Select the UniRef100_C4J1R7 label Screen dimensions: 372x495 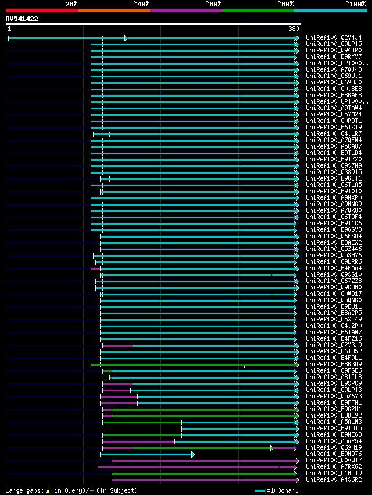point(334,133)
